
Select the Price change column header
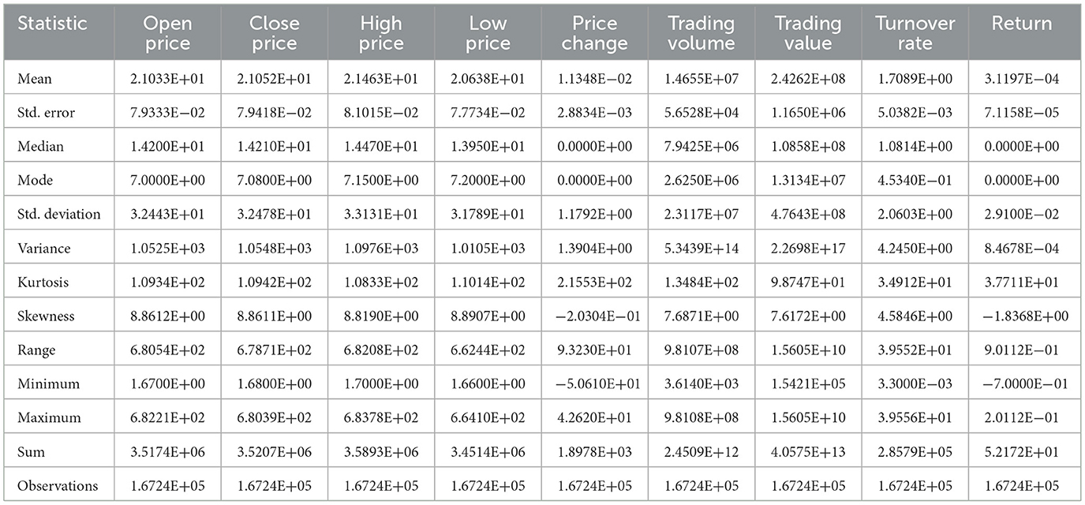click(x=594, y=33)
